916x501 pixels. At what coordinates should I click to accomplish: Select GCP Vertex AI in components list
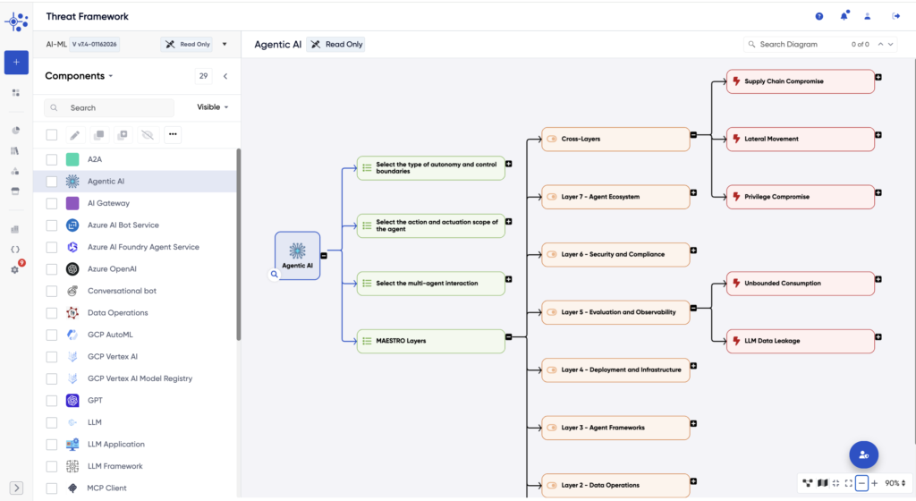pos(112,356)
